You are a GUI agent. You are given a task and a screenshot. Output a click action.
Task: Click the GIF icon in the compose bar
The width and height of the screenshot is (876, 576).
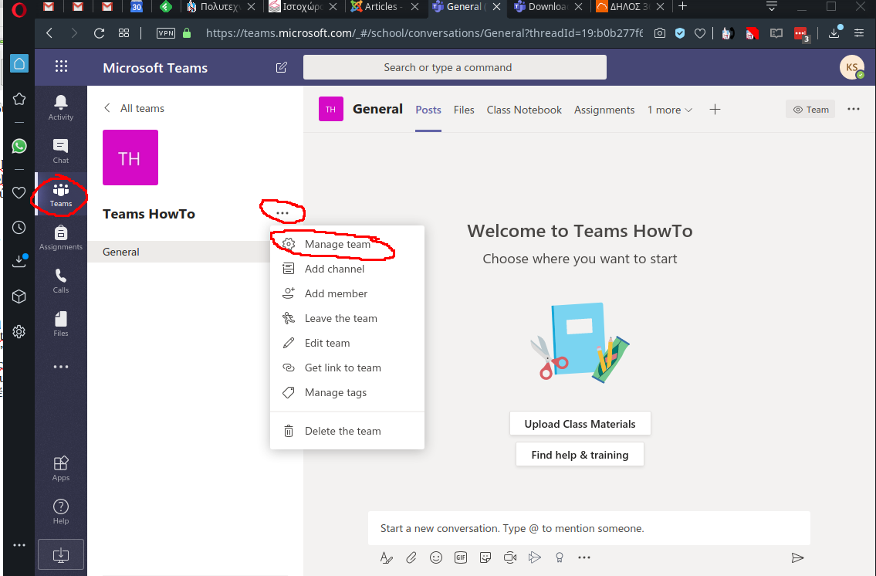tap(461, 557)
